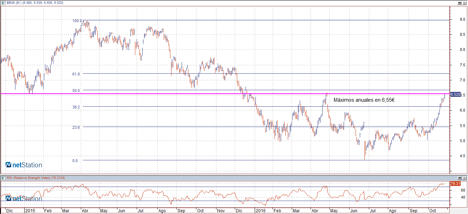Click the 40 level on RSI axis
Image resolution: width=468 pixels, height=214 pixels.
coord(463,197)
